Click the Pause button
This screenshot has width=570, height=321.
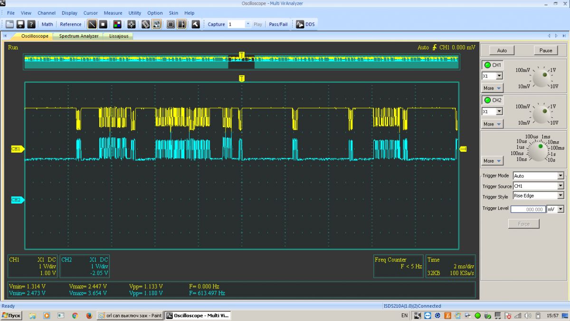pos(546,50)
